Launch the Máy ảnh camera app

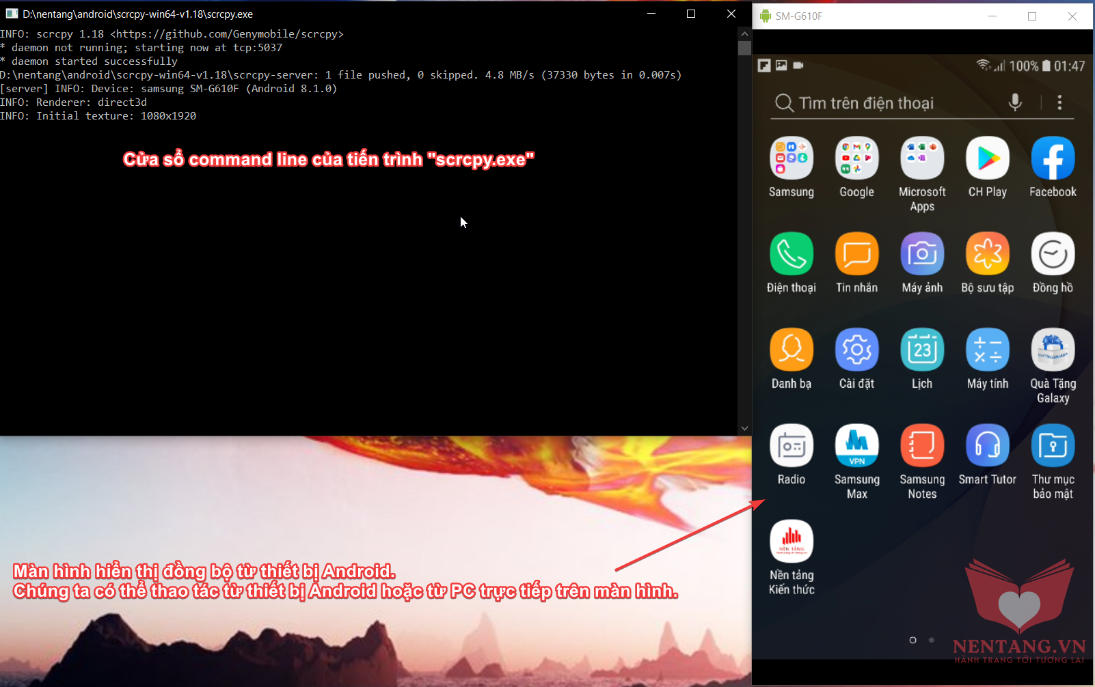[x=922, y=254]
